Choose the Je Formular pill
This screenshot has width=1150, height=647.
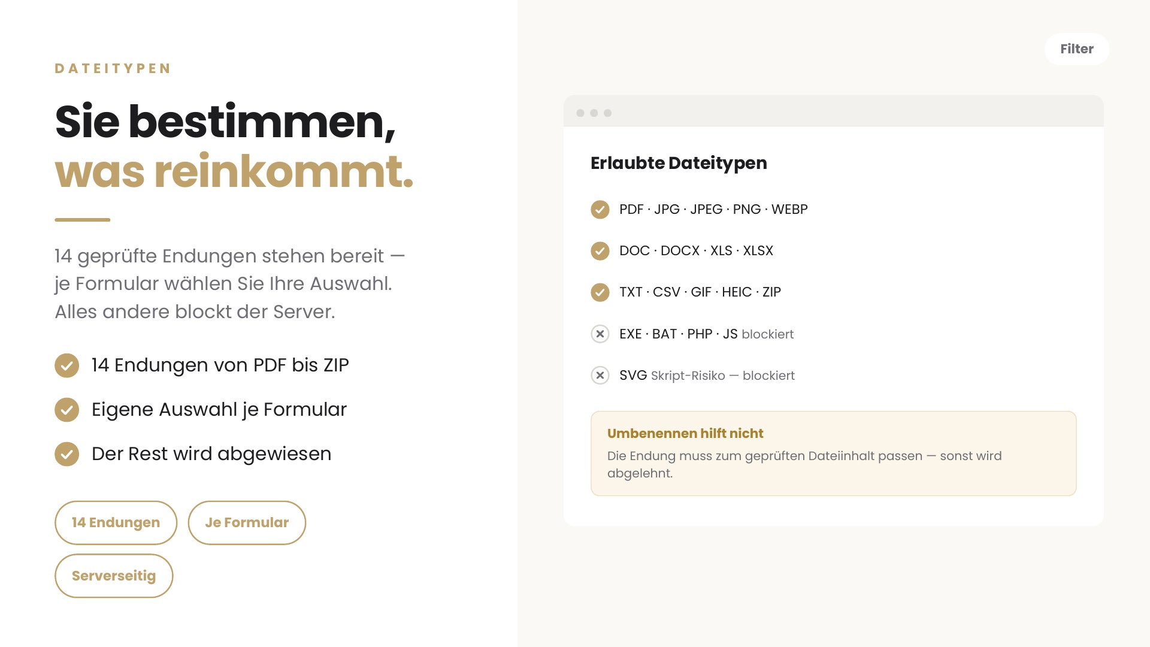pyautogui.click(x=247, y=522)
